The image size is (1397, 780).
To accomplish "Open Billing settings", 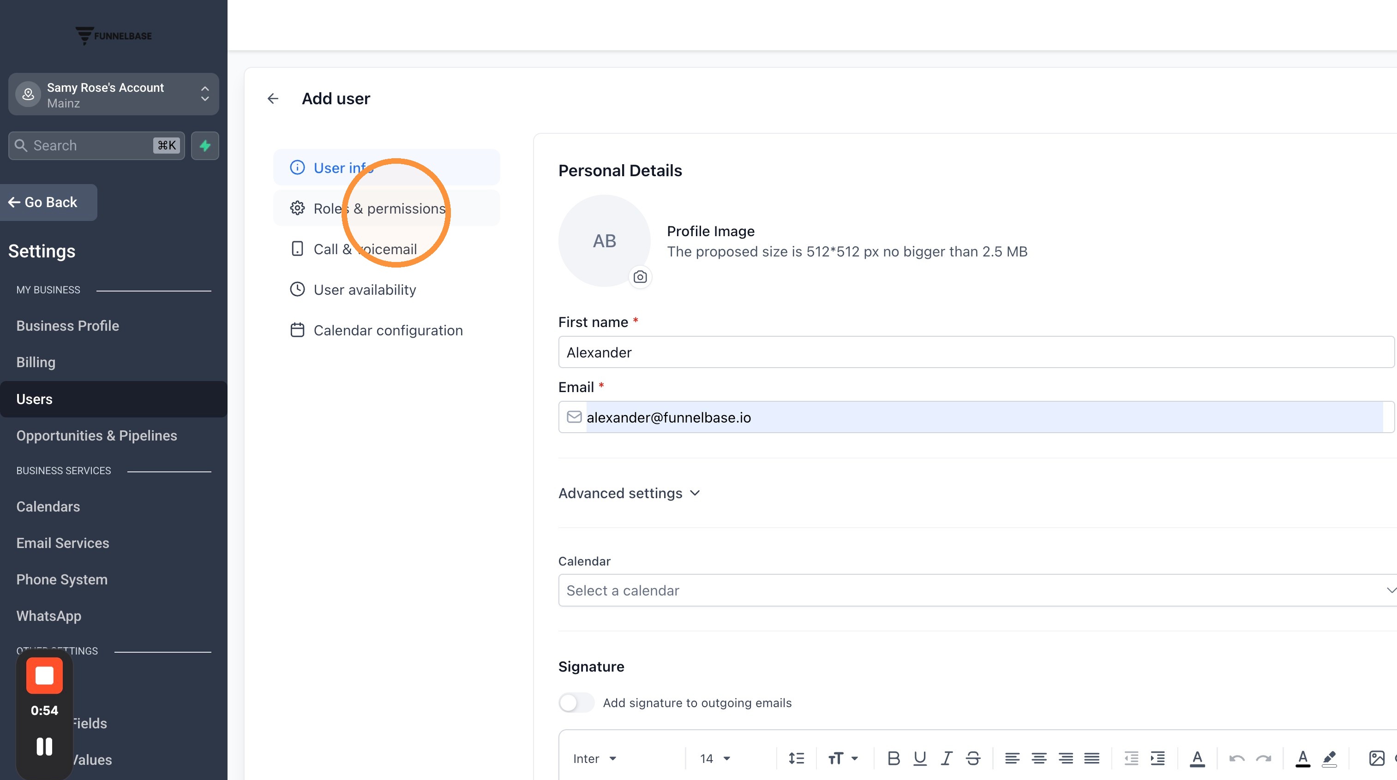I will (36, 362).
